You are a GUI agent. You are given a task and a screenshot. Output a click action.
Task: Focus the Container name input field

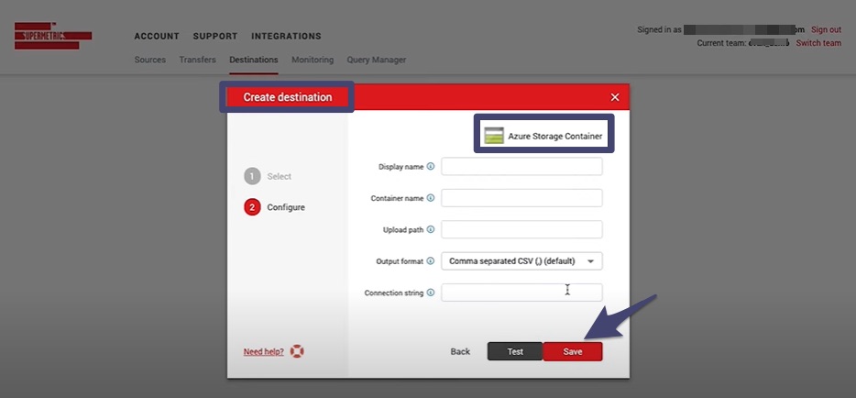click(x=521, y=198)
